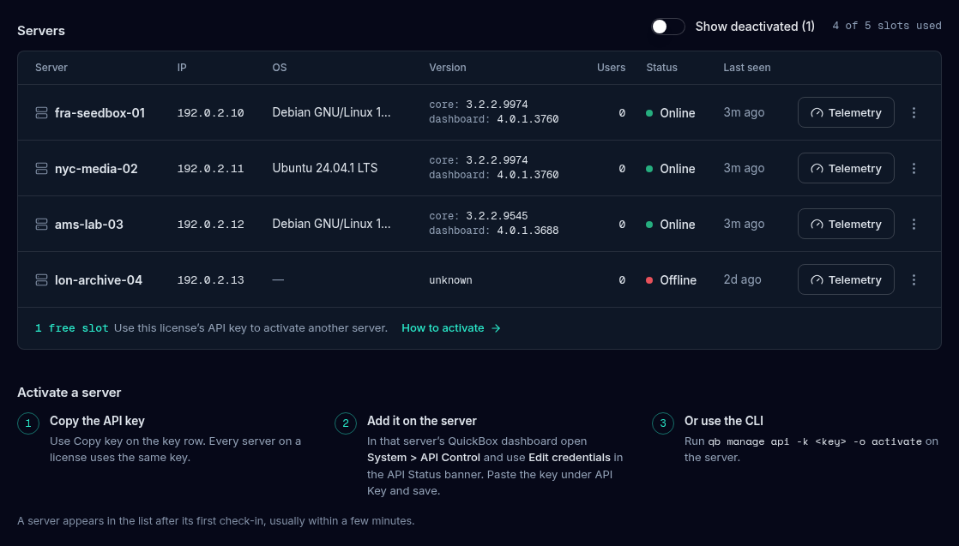Open the three-dot menu for fra-seedbox-01
The image size is (959, 546).
[x=914, y=112]
